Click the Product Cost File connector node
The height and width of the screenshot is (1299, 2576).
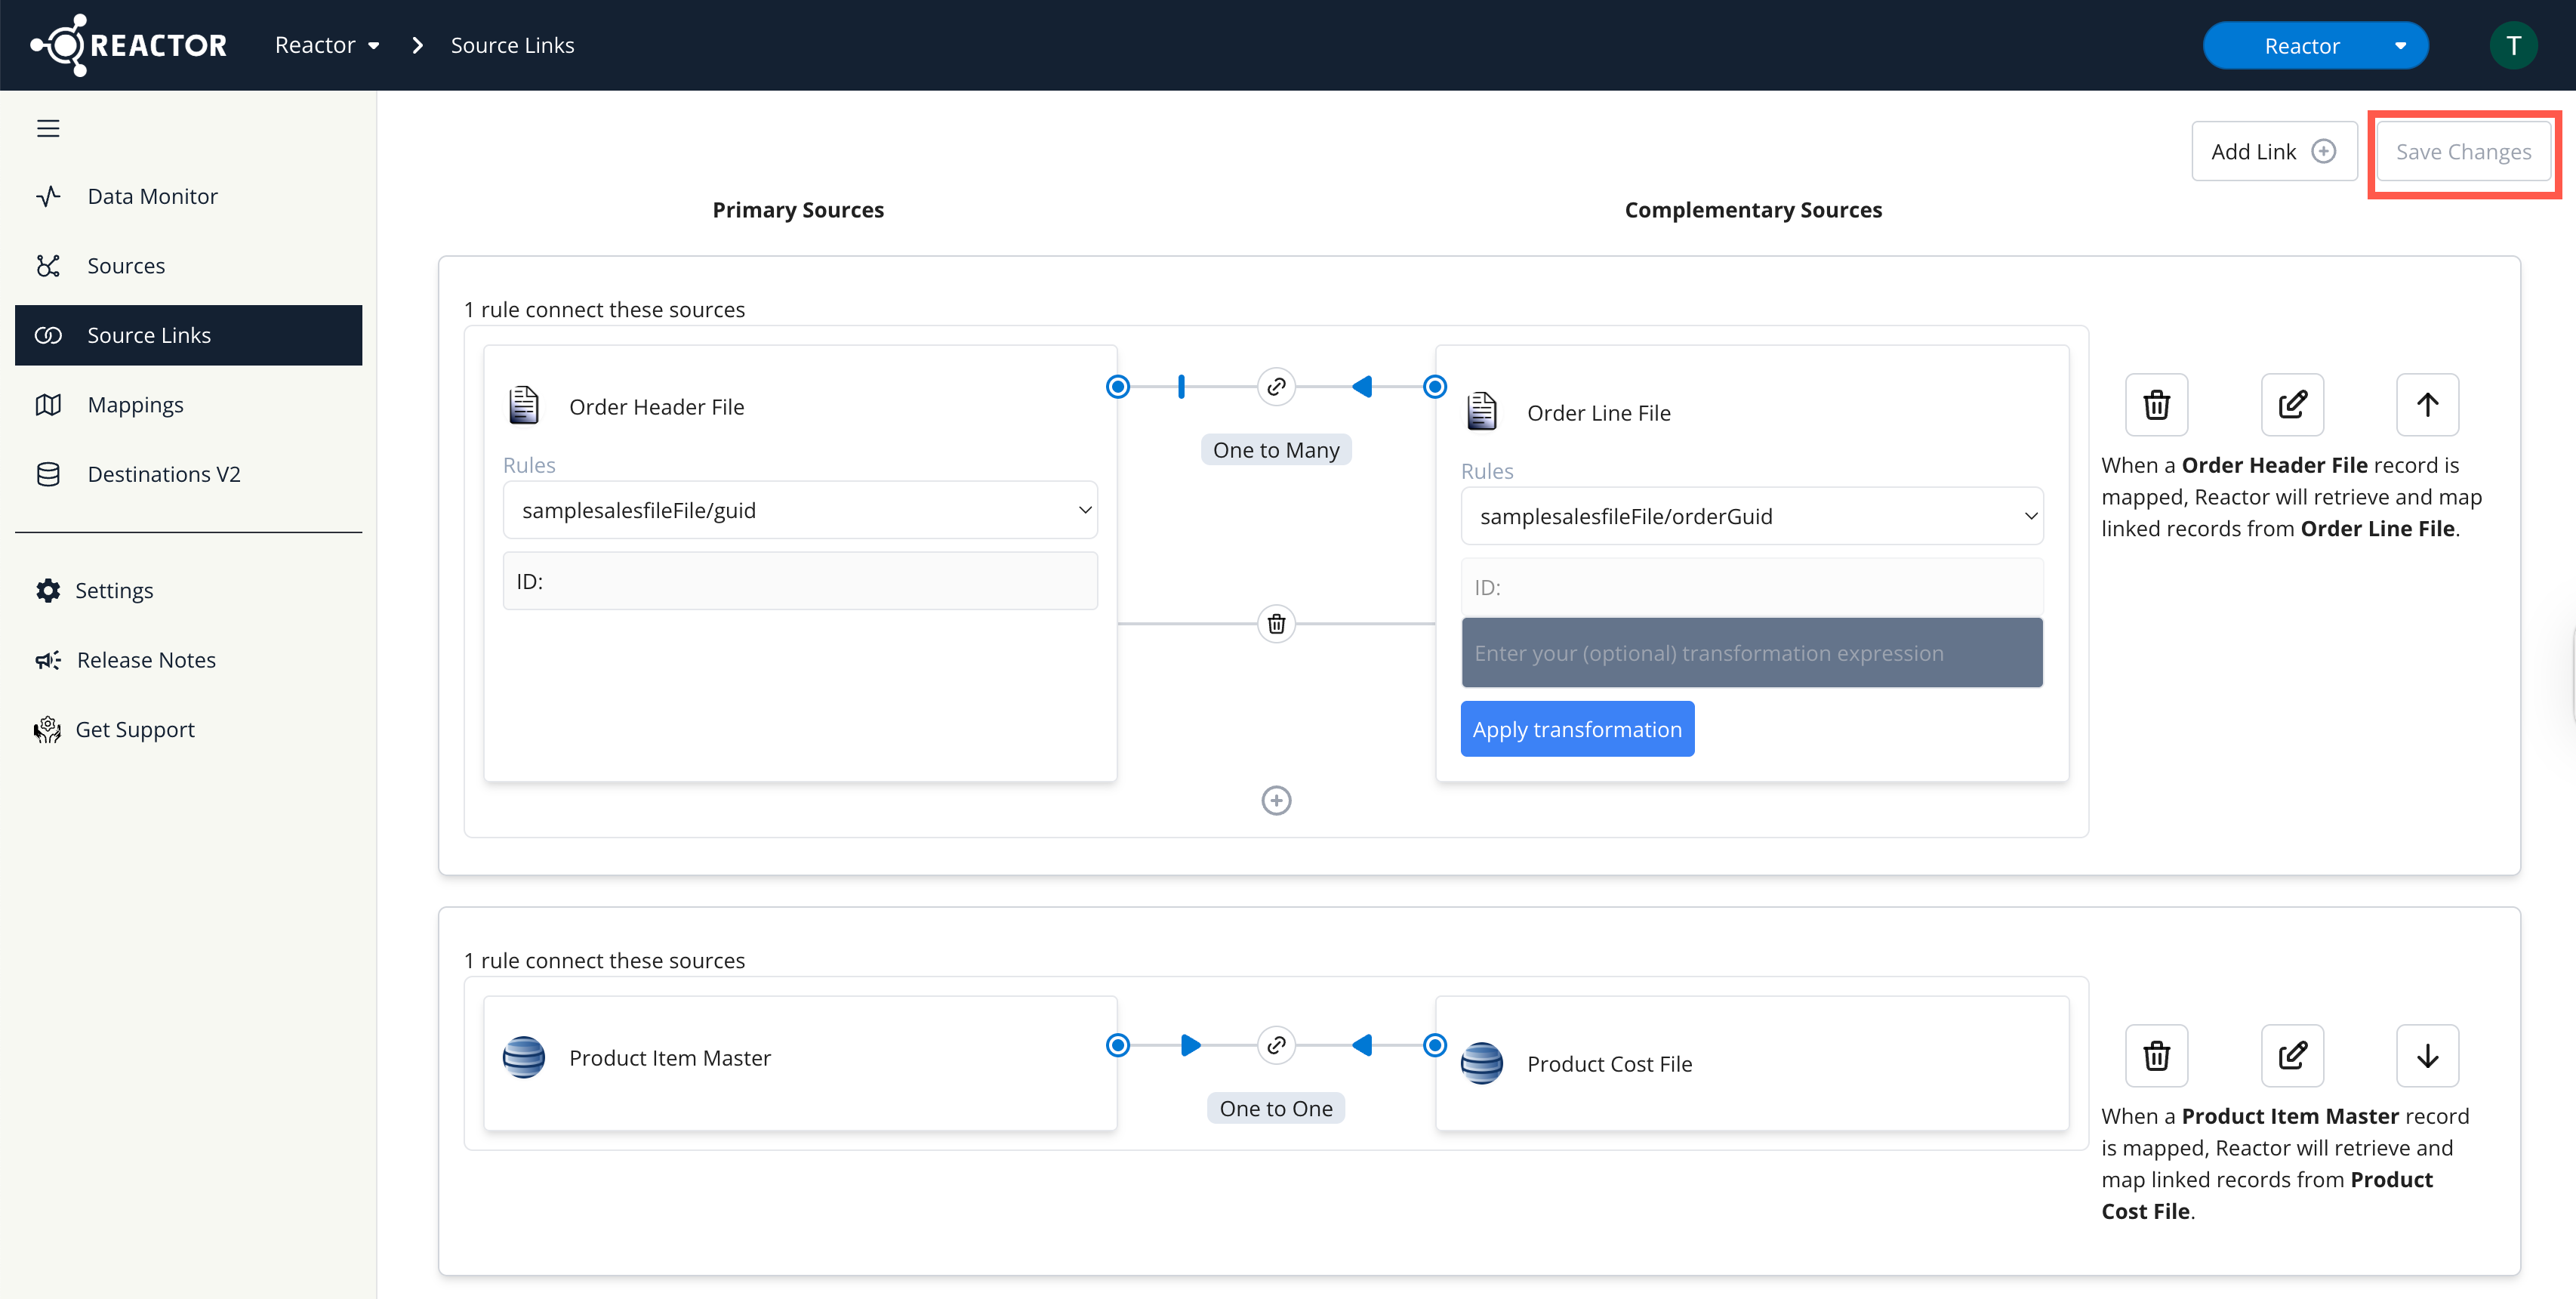click(1435, 1045)
